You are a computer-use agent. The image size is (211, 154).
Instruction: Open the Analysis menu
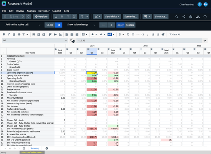tap(31, 11)
